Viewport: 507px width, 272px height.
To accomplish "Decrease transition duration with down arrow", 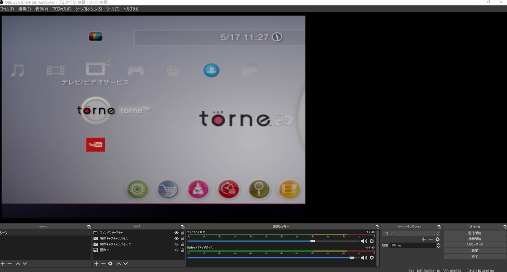I will [438, 247].
